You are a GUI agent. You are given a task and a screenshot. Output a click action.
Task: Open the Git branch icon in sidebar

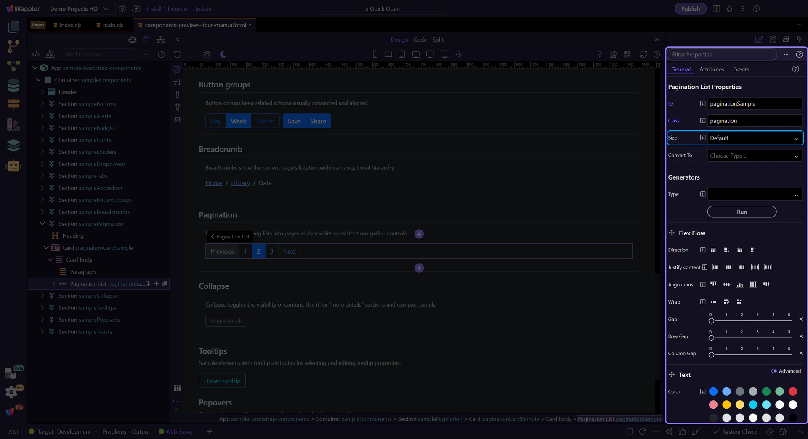coord(13,46)
